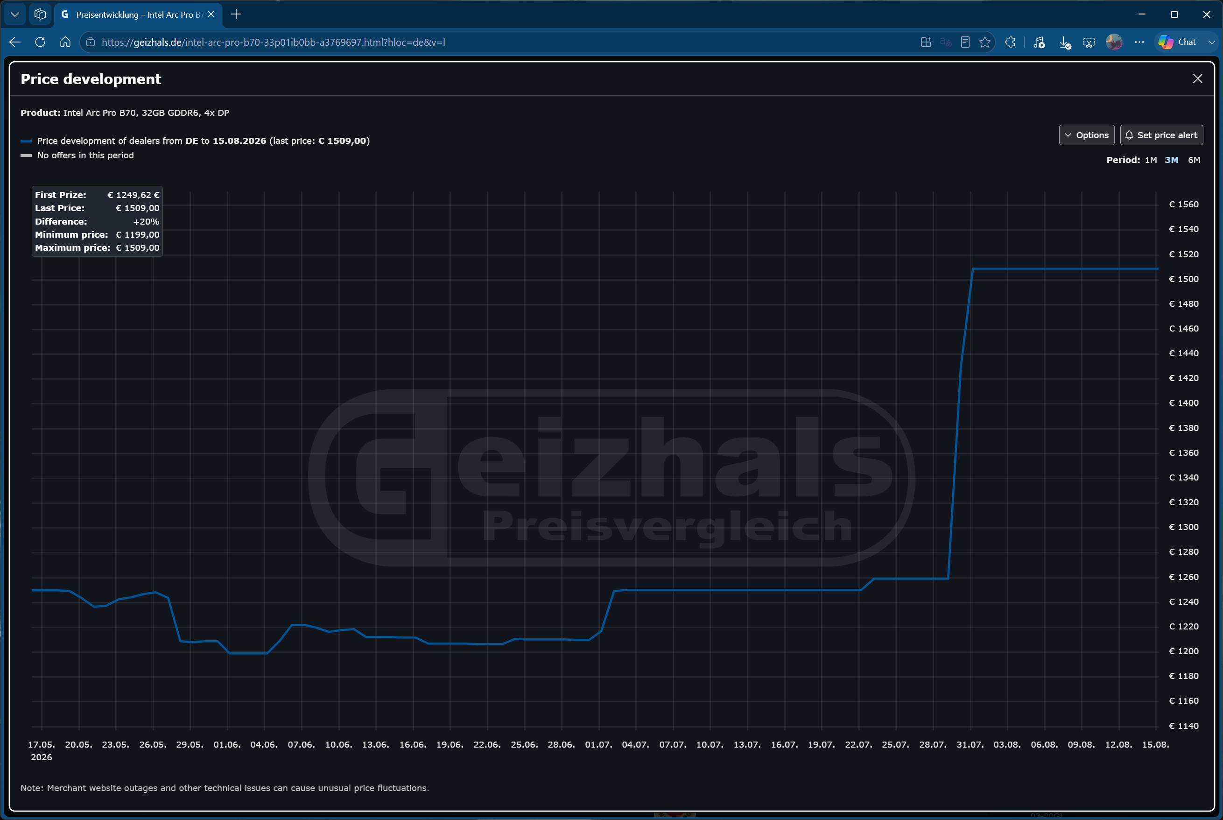Open the tab search dropdown
This screenshot has width=1223, height=820.
(15, 14)
